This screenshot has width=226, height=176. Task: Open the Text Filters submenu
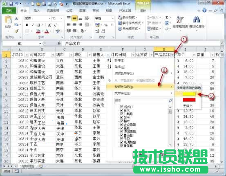pyautogui.click(x=140, y=94)
